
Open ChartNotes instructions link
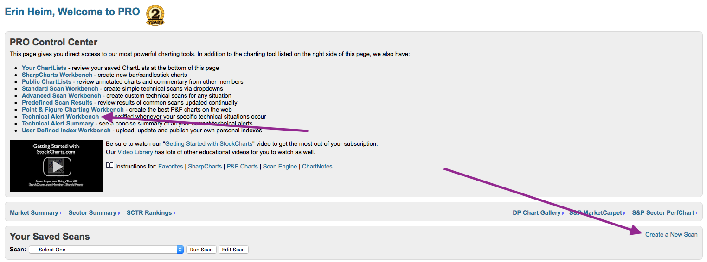pyautogui.click(x=317, y=166)
